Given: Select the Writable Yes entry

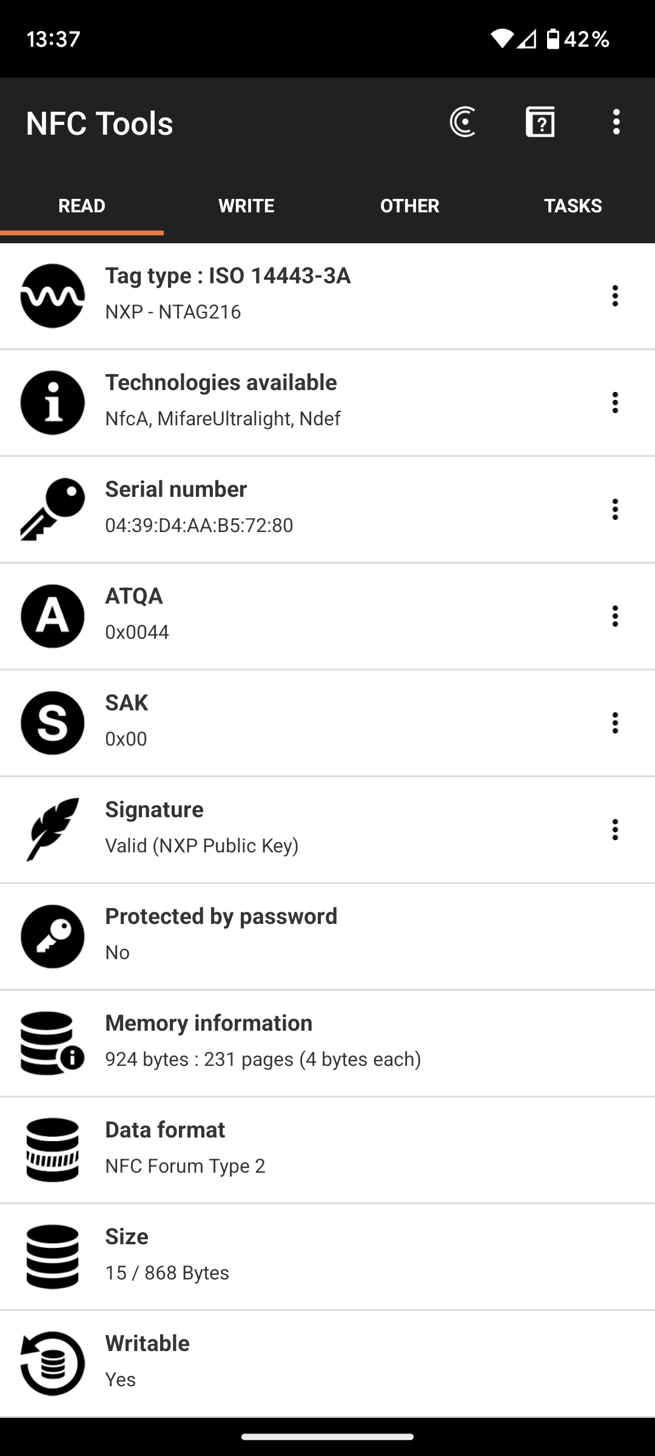Looking at the screenshot, I should pyautogui.click(x=327, y=1364).
